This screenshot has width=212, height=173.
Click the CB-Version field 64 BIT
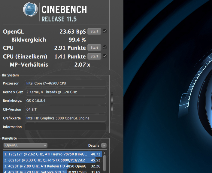(x=65, y=109)
